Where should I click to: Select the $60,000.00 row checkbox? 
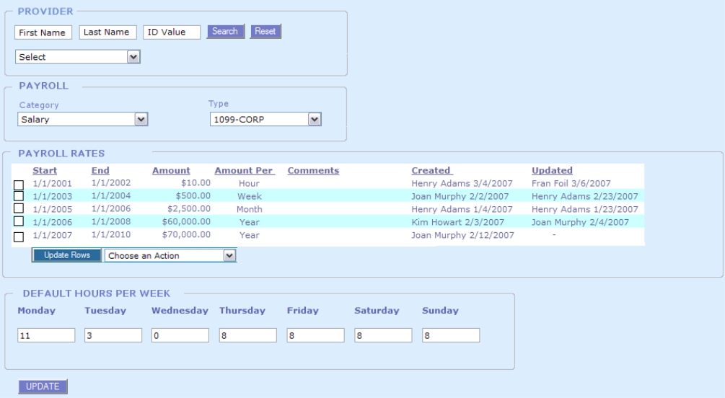pos(19,221)
